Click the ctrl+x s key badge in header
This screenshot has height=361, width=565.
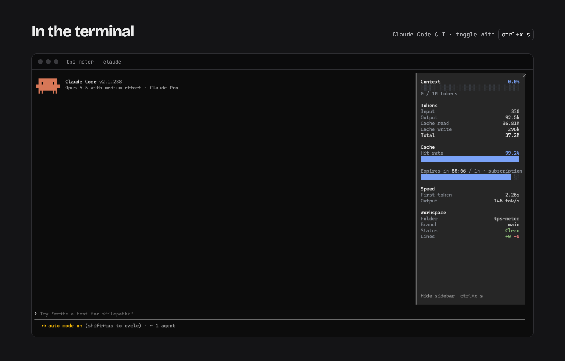(x=516, y=35)
